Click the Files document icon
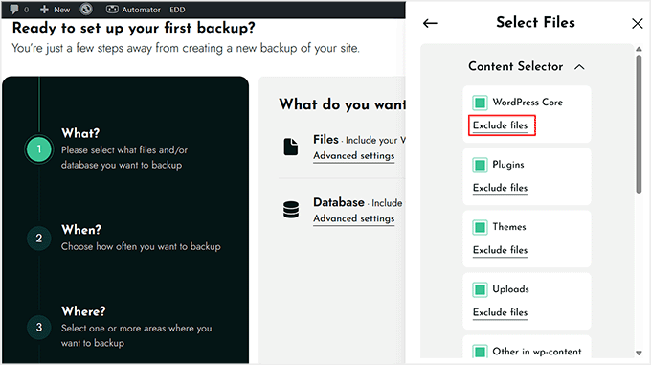 click(291, 147)
